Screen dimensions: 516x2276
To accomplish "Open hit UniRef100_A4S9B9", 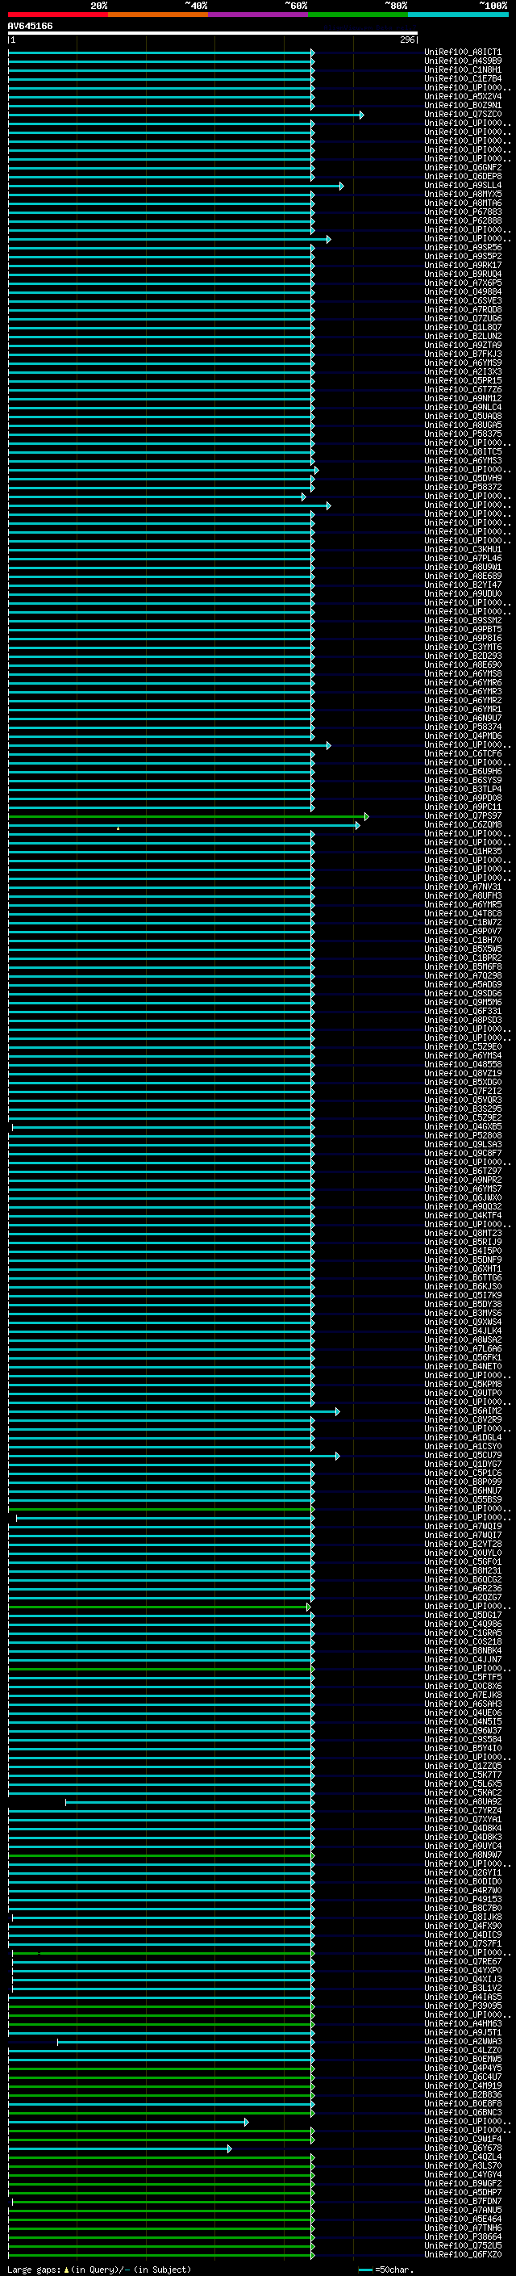I will (x=462, y=61).
